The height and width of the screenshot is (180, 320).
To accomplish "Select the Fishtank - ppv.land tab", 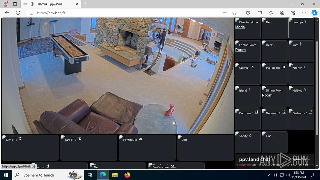I will click(x=51, y=4).
